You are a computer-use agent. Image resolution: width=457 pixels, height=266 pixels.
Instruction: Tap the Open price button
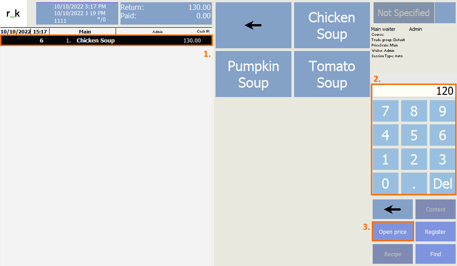pos(393,232)
